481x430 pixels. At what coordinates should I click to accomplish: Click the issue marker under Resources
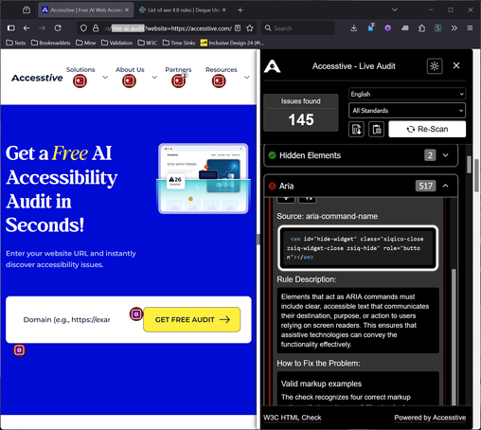(x=219, y=81)
